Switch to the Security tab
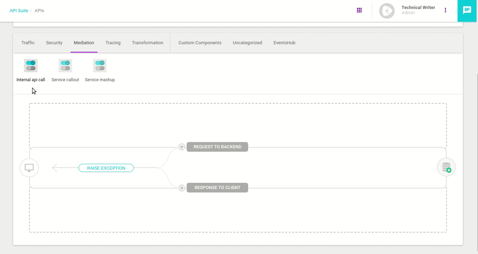This screenshot has width=478, height=254. [x=54, y=43]
